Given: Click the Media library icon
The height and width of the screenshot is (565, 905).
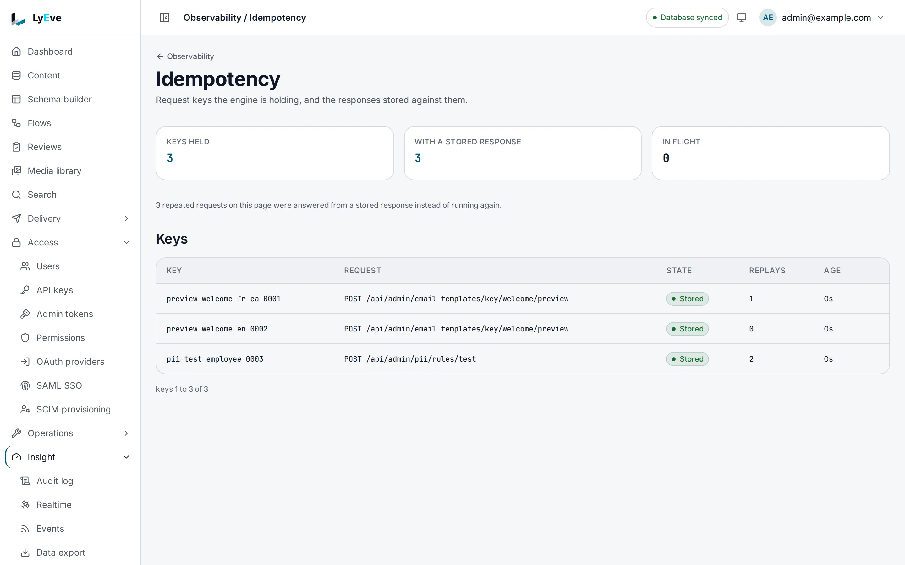Looking at the screenshot, I should [16, 171].
